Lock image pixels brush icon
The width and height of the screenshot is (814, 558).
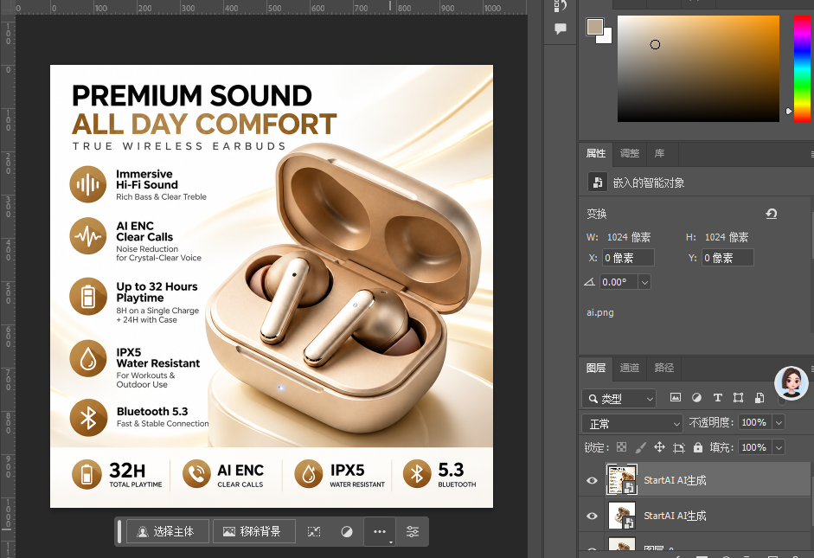tap(641, 447)
